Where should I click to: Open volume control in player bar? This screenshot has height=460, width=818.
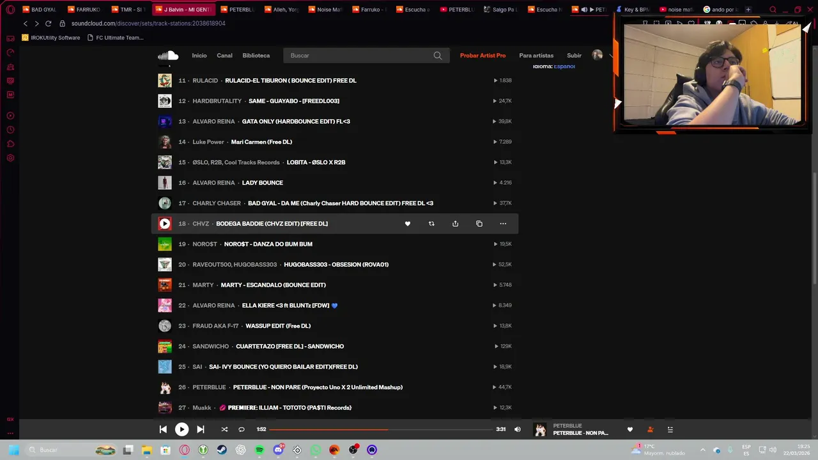pos(518,429)
